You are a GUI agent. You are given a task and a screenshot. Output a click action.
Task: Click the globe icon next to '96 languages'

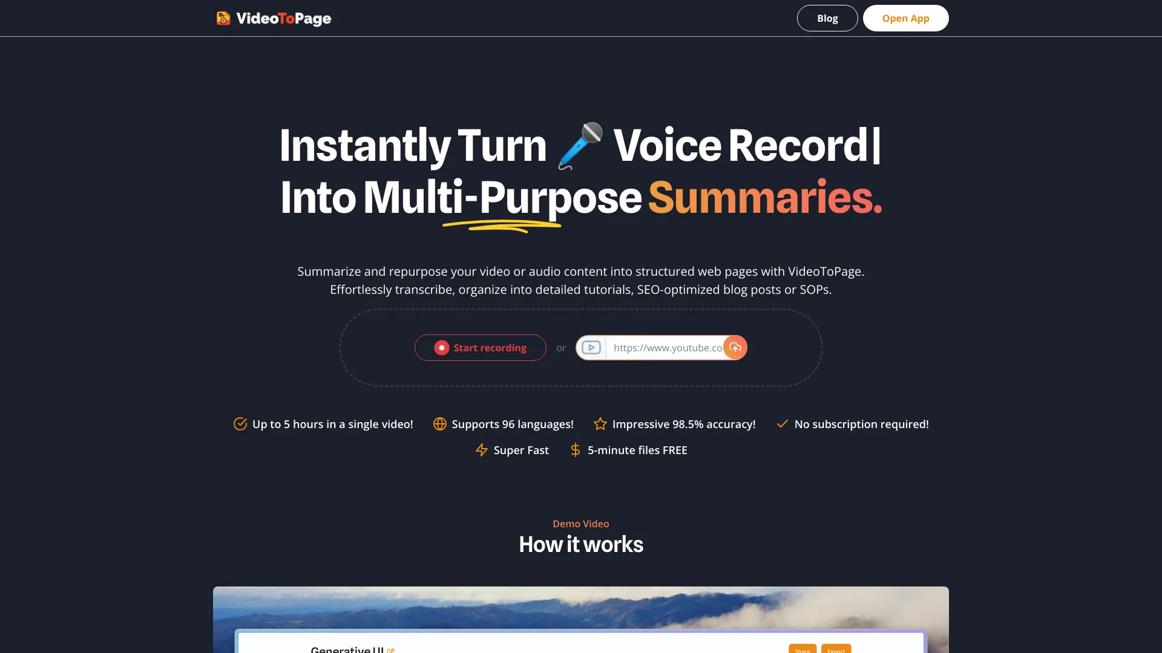(439, 423)
